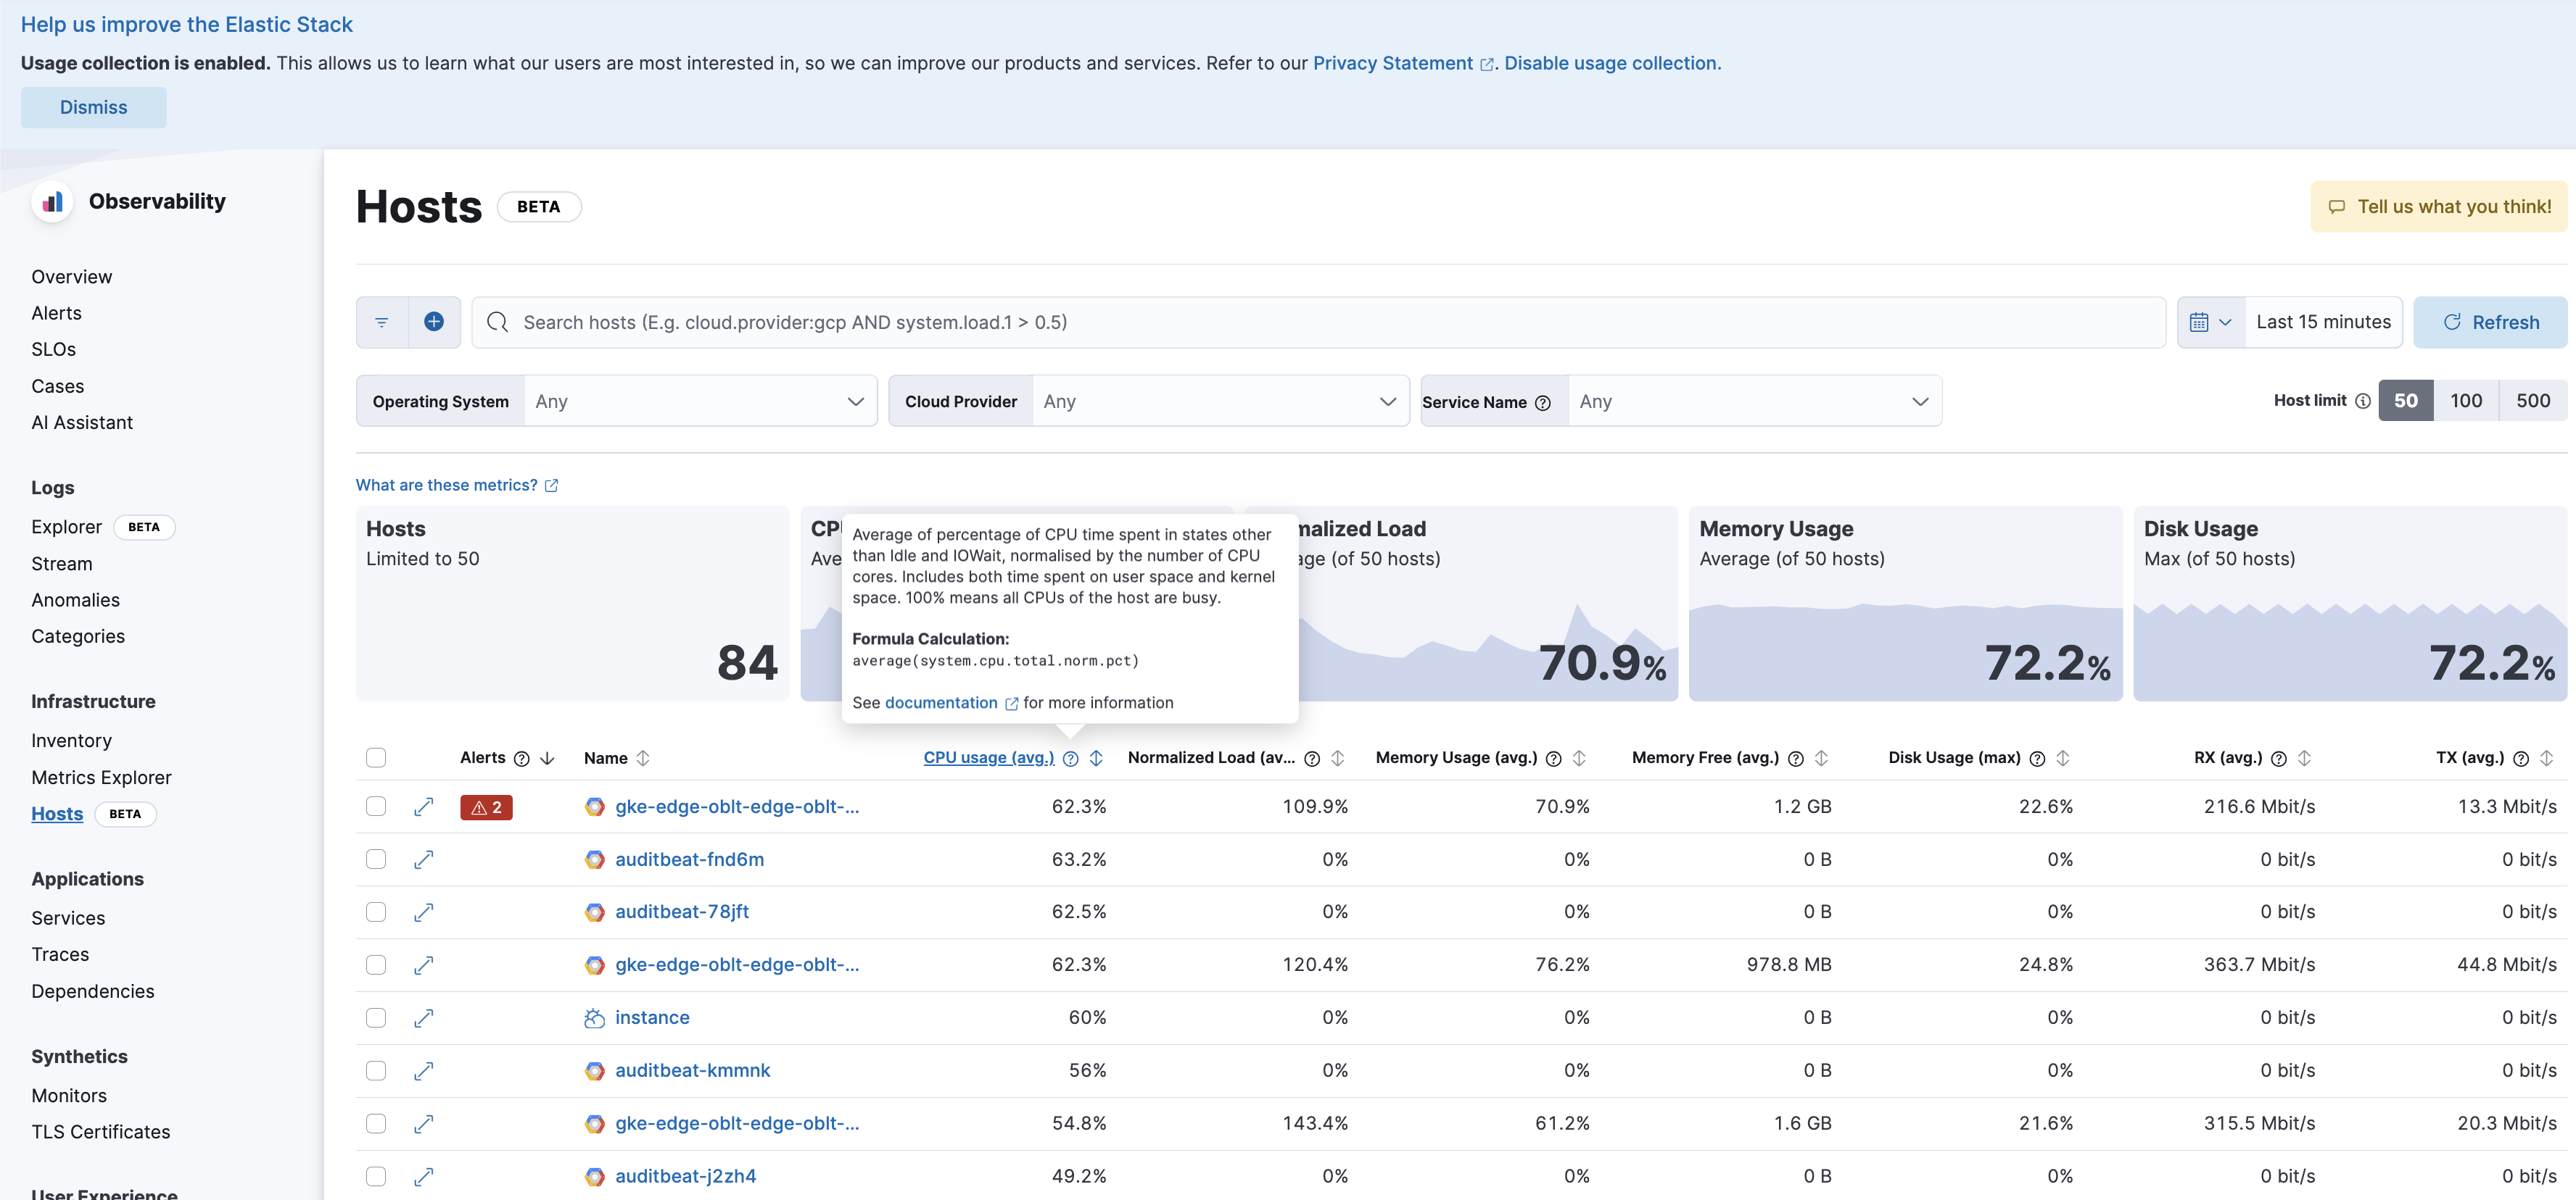Sort by Disk Usage column
2576x1200 pixels.
(x=2062, y=759)
